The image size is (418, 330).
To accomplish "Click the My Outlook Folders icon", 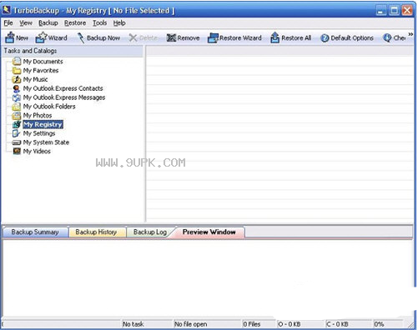I will (x=17, y=107).
